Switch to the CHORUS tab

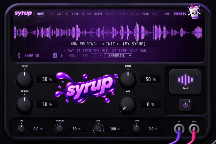[x=123, y=14]
